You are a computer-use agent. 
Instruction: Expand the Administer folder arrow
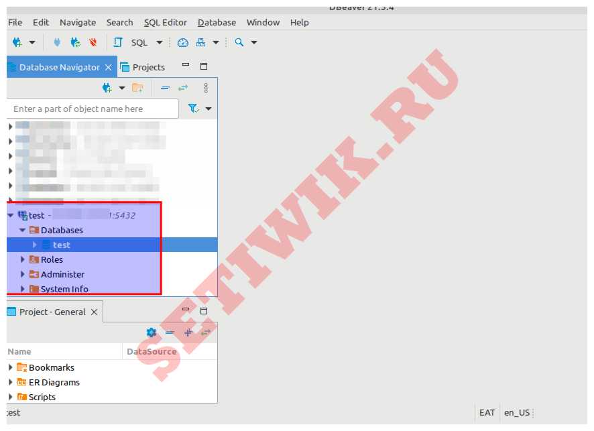(x=22, y=274)
